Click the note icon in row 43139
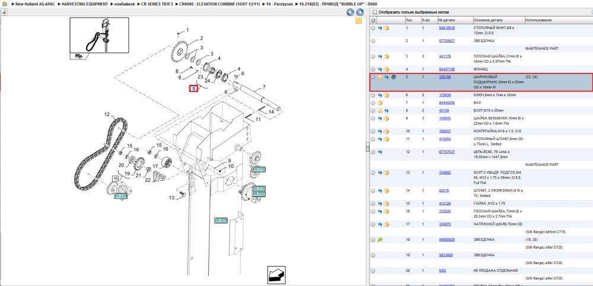593x286 pixels. [x=380, y=111]
